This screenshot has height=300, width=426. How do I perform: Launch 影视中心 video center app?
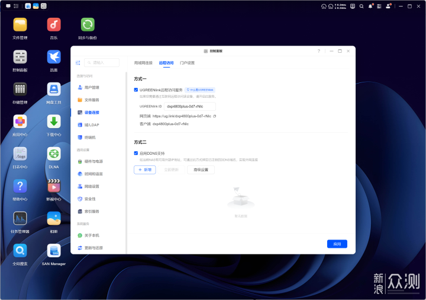tap(54, 186)
